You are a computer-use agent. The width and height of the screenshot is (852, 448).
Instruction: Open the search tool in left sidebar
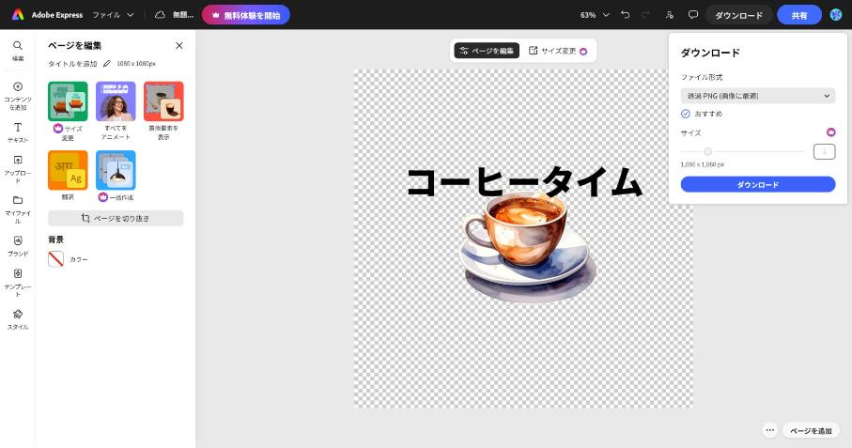[18, 51]
